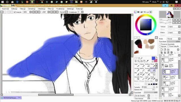Hide Layer11 using its eye icon
The image size is (181, 102).
(x=164, y=76)
